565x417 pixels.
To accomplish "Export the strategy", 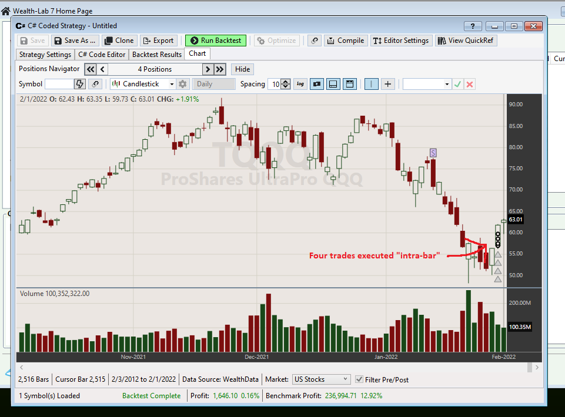I will click(158, 41).
